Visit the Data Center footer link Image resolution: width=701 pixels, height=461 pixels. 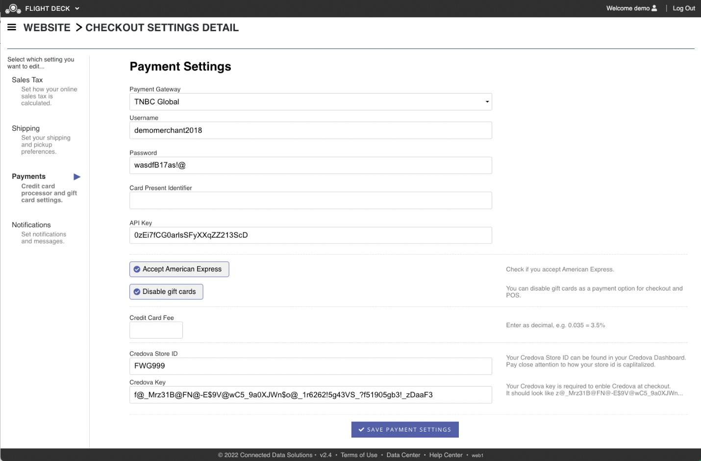point(403,455)
